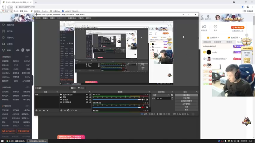Add a new source with the plus icon
This screenshot has width=255, height=143.
[x=61, y=110]
